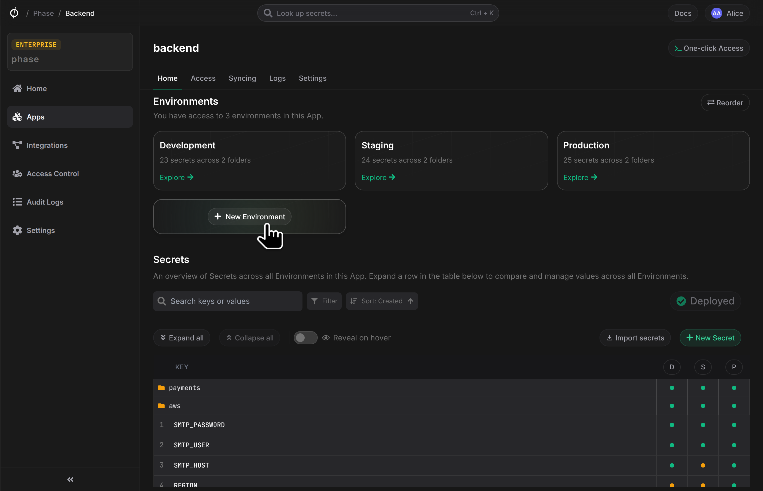Switch to the Access tab
The height and width of the screenshot is (491, 763).
[203, 78]
